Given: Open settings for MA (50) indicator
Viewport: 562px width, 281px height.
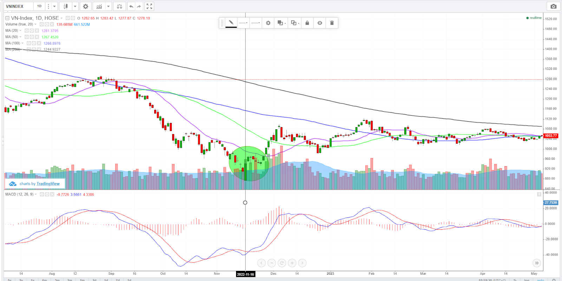Looking at the screenshot, I should (x=32, y=37).
